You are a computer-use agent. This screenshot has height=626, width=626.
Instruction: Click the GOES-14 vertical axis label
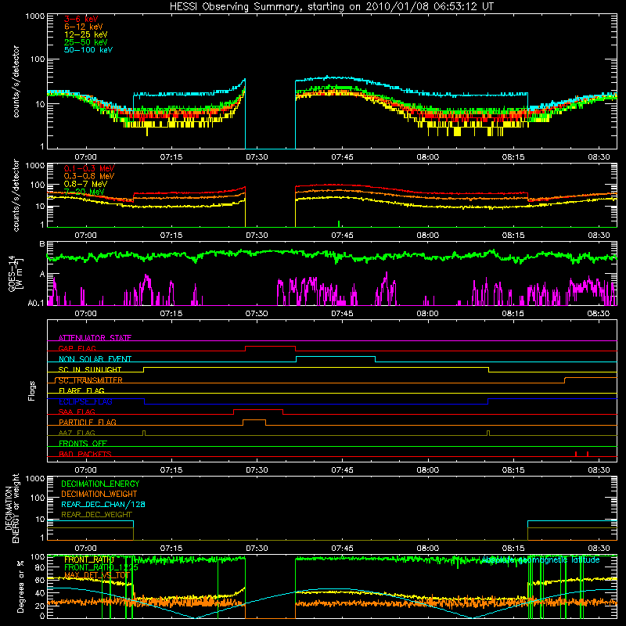click(15, 273)
